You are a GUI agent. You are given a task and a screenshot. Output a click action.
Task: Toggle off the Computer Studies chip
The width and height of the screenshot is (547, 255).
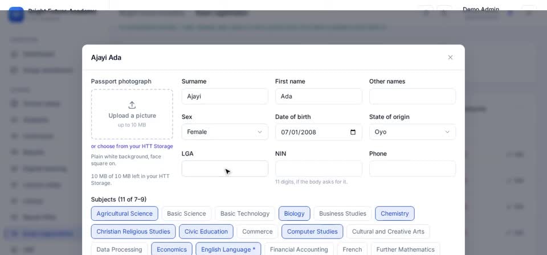tap(312, 232)
